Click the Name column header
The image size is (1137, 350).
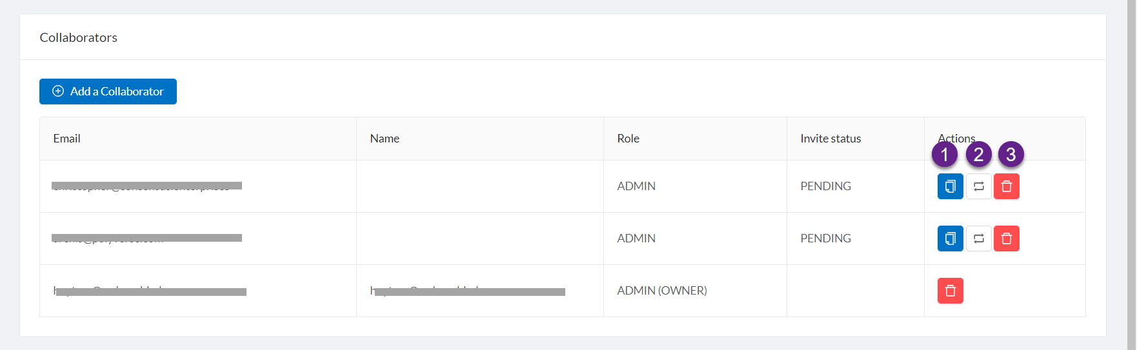coord(385,139)
